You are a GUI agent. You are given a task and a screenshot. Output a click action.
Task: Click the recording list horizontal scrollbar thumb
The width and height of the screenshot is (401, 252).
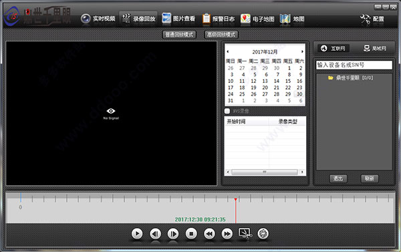[265, 172]
